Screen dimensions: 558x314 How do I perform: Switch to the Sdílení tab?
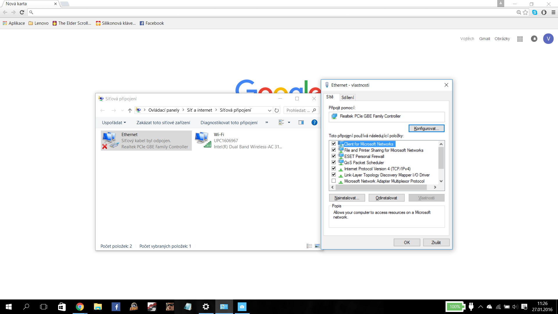pyautogui.click(x=348, y=97)
